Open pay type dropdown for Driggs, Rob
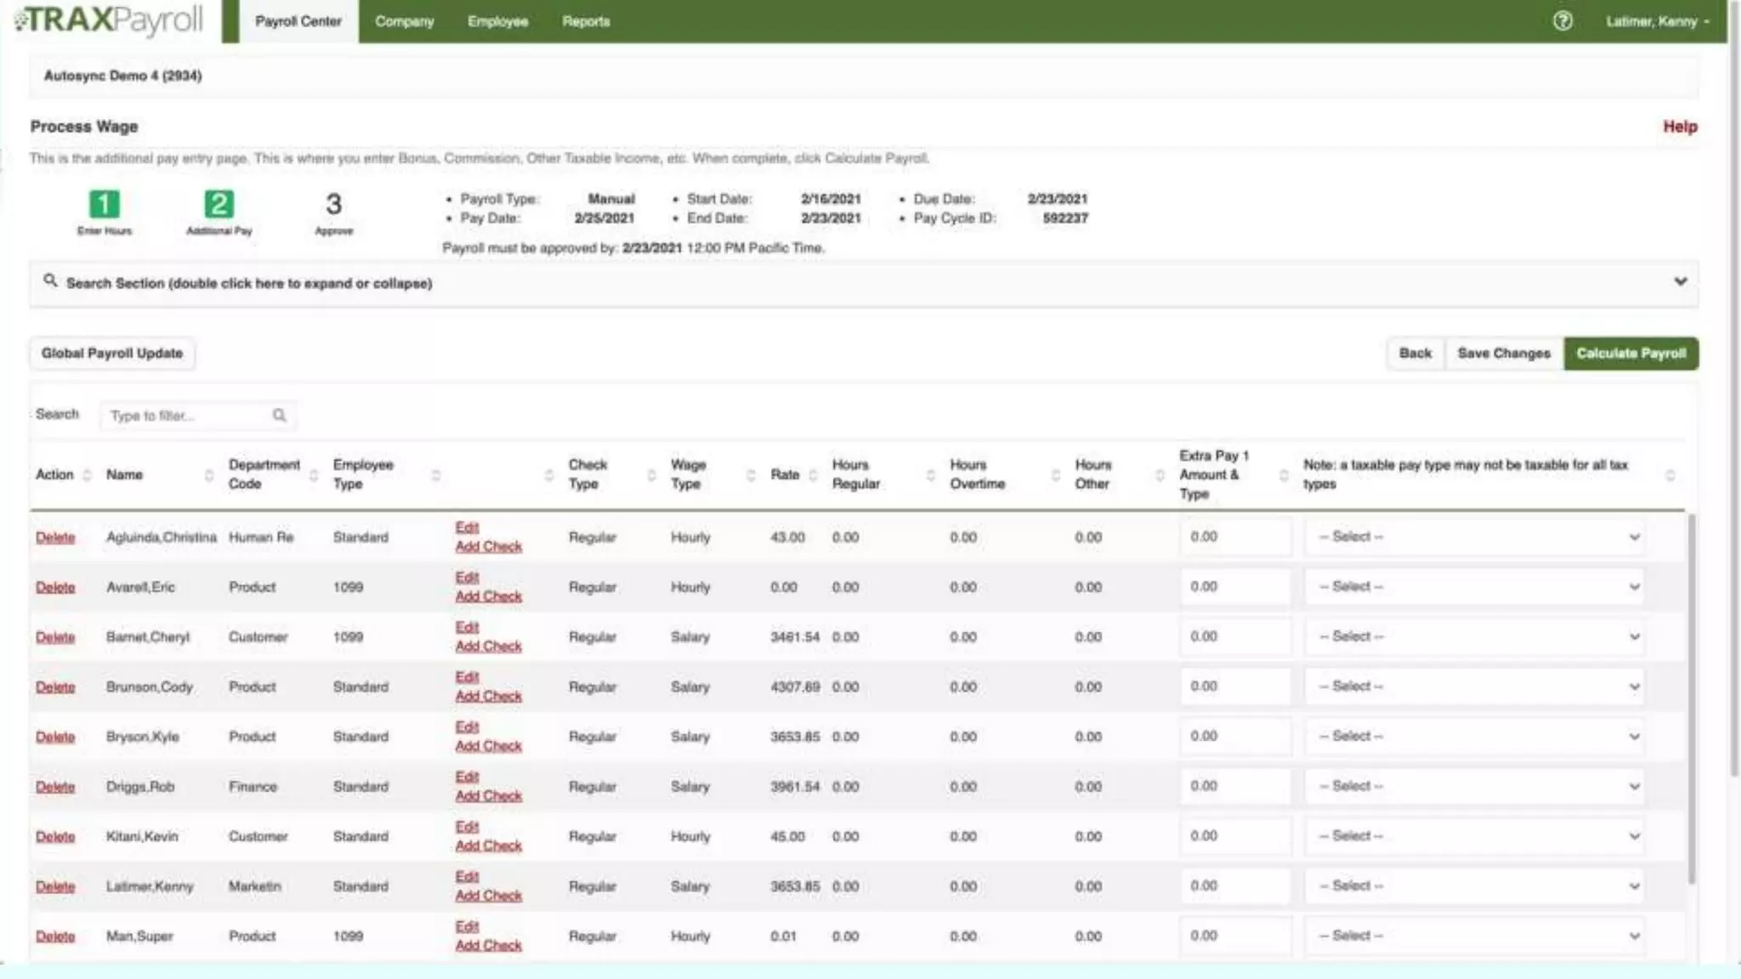1741x979 pixels. [x=1475, y=786]
